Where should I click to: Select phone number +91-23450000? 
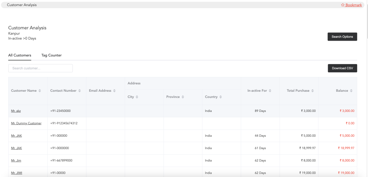point(60,111)
